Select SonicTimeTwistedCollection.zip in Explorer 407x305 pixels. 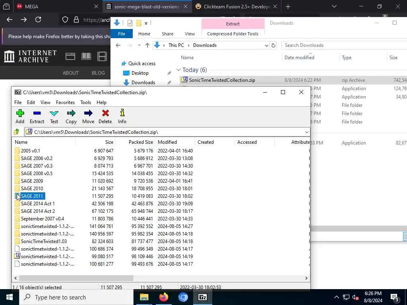pyautogui.click(x=222, y=80)
